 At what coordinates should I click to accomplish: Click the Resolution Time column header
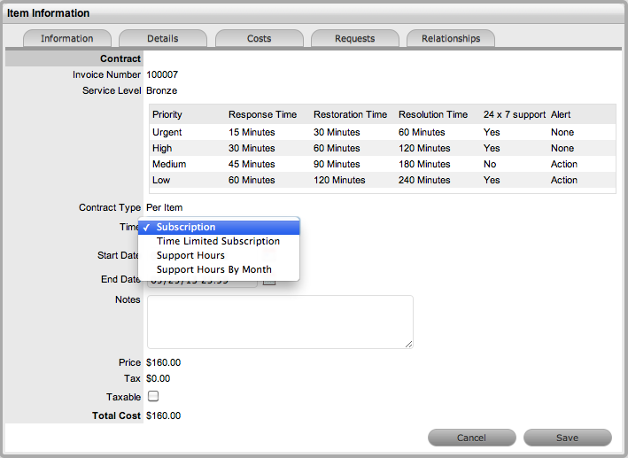[433, 114]
